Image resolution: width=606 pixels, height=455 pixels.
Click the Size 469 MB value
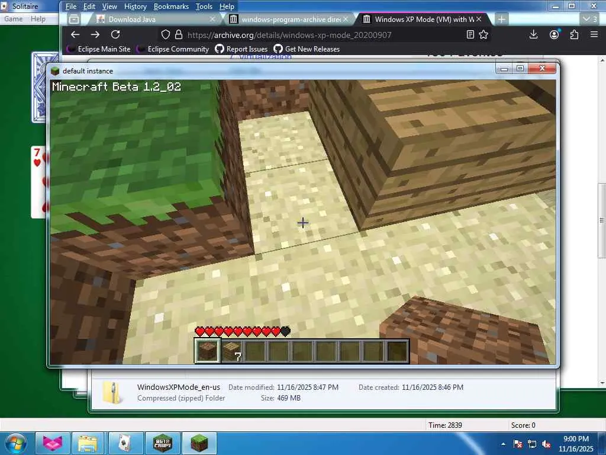[x=289, y=398]
